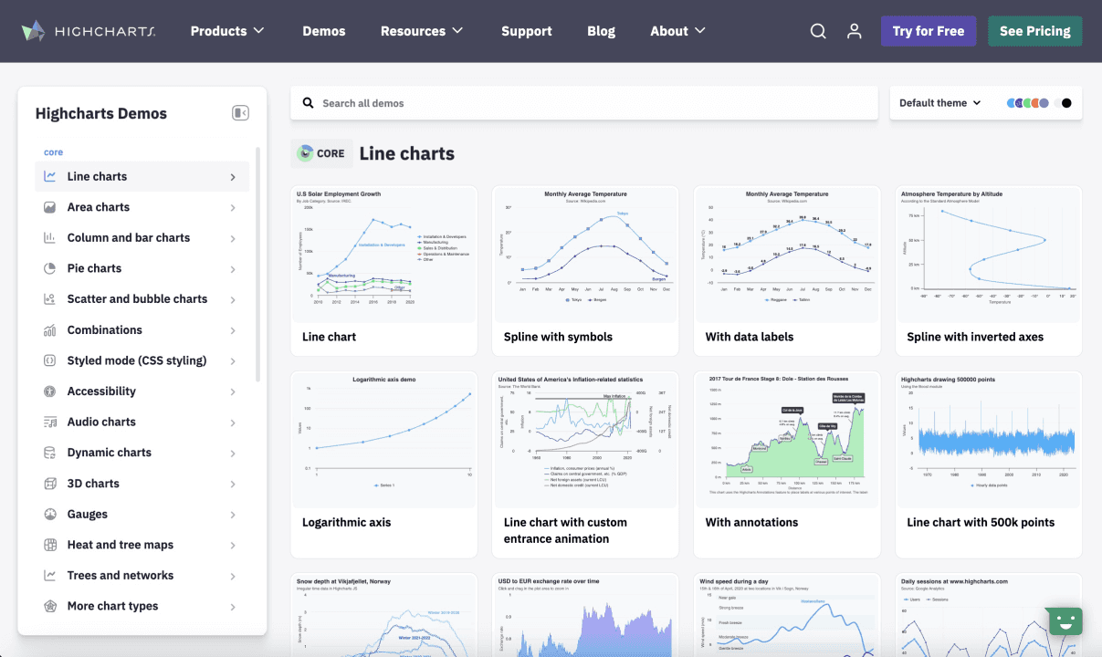Open the search magnifier icon in the header
This screenshot has width=1102, height=657.
click(x=818, y=31)
